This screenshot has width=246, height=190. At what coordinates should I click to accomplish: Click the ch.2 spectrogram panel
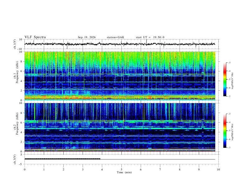(x=120, y=127)
